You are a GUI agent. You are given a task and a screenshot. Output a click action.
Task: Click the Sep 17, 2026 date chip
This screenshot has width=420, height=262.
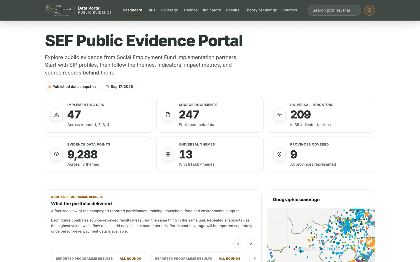point(119,87)
